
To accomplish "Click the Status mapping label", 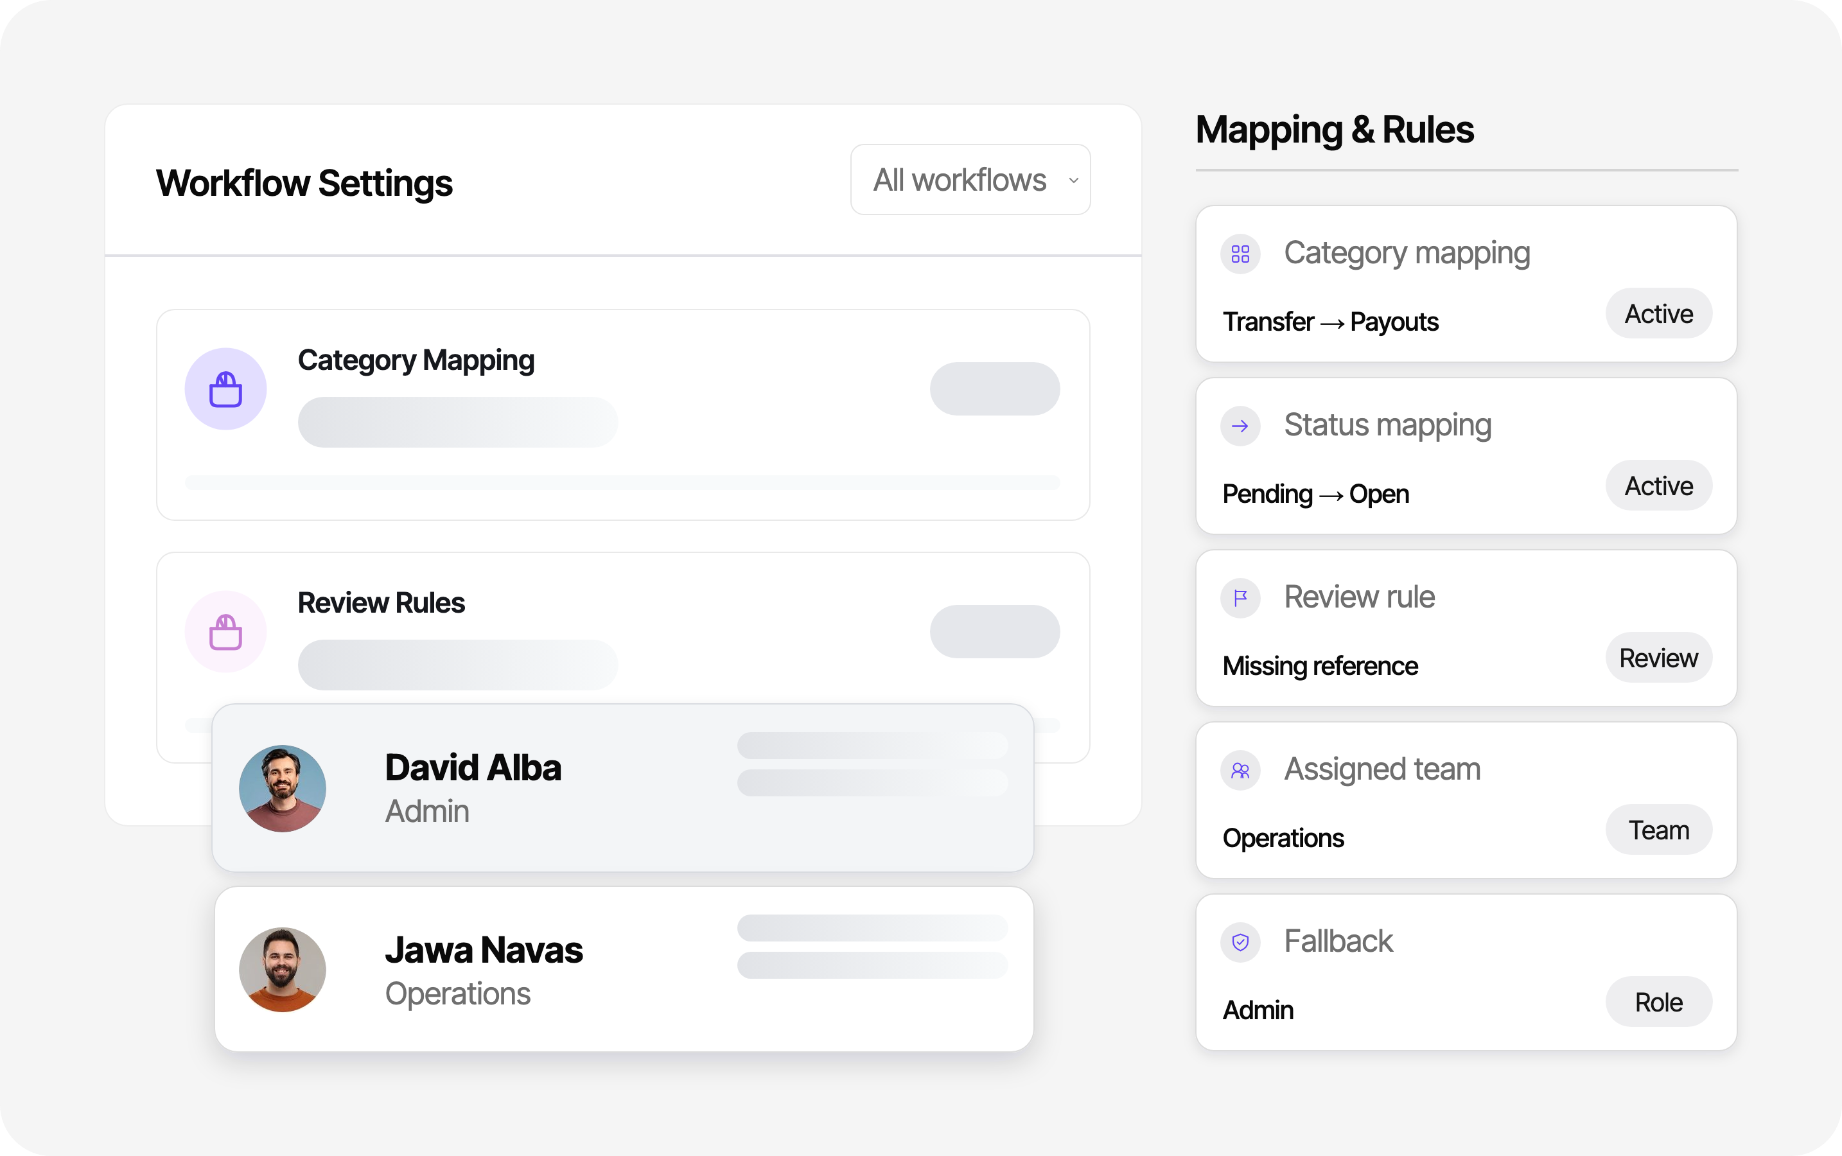I will (1388, 425).
